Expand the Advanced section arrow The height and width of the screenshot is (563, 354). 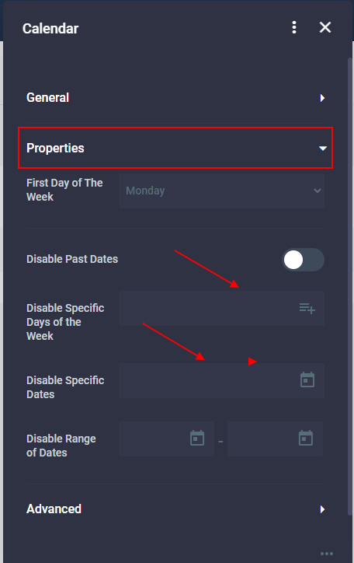[x=322, y=509]
